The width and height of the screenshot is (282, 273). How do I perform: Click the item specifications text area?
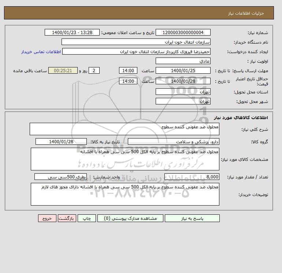pyautogui.click(x=125, y=159)
